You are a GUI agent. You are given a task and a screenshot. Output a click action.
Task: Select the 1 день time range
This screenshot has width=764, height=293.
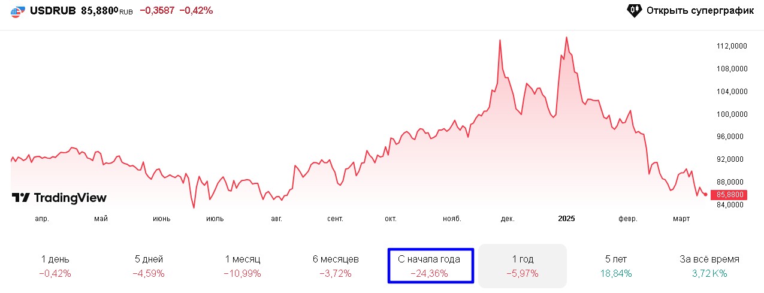click(x=55, y=266)
